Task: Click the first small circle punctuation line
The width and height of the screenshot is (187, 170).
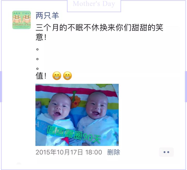Action: point(37,49)
